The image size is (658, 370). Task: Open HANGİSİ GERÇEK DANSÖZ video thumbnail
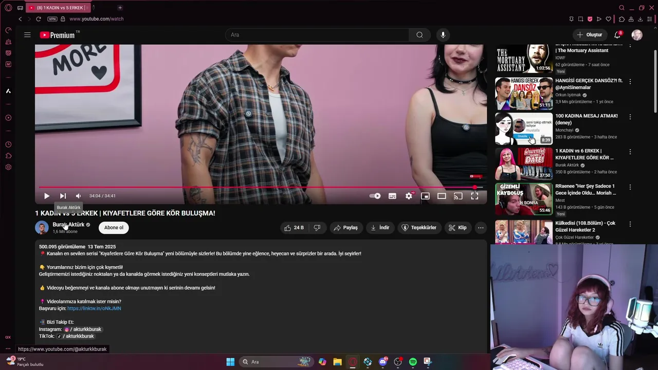point(524,94)
